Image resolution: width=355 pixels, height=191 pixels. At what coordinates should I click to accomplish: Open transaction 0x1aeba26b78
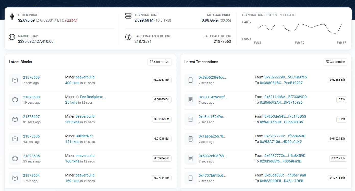pos(212,136)
